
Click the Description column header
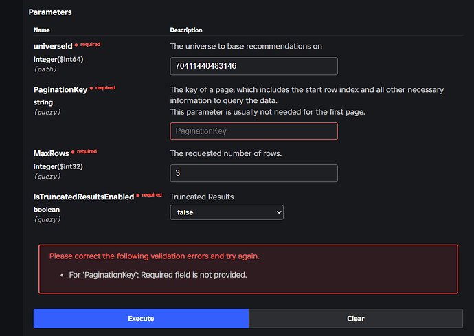click(186, 30)
